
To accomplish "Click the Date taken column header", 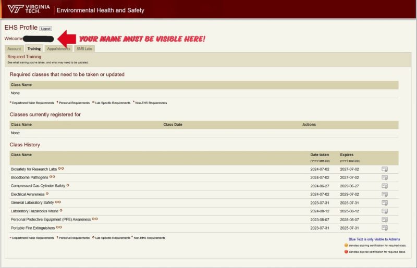I will pos(320,155).
